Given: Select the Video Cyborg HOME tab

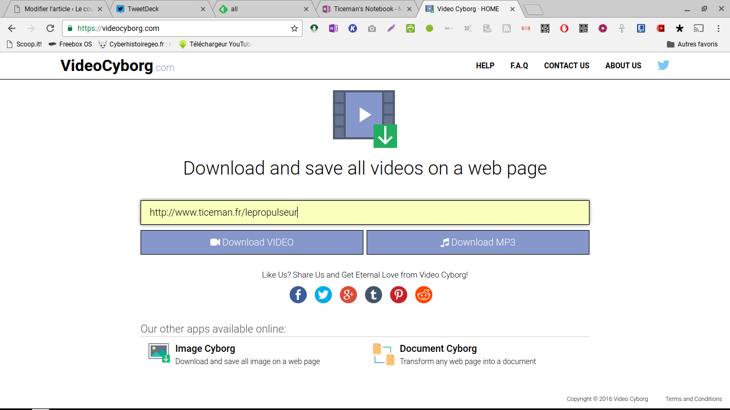Looking at the screenshot, I should (469, 9).
